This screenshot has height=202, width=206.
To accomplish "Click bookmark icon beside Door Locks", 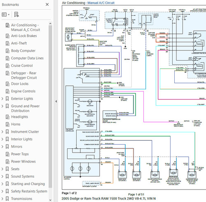I will tap(7, 84).
